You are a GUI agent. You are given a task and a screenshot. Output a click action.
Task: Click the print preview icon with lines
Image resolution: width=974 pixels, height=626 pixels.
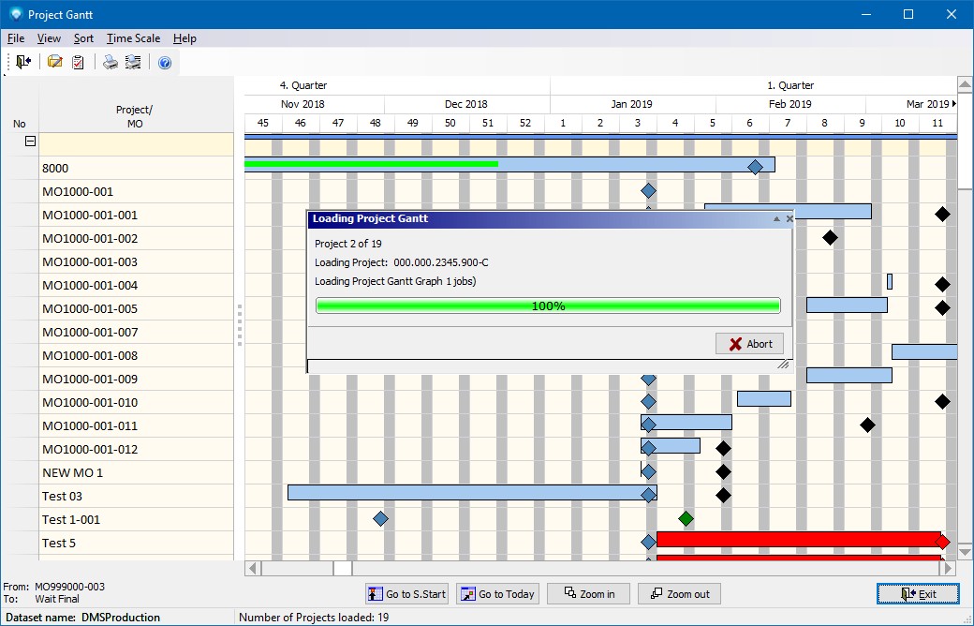point(133,62)
